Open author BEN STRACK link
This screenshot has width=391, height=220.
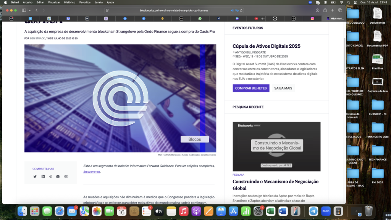tap(37, 39)
